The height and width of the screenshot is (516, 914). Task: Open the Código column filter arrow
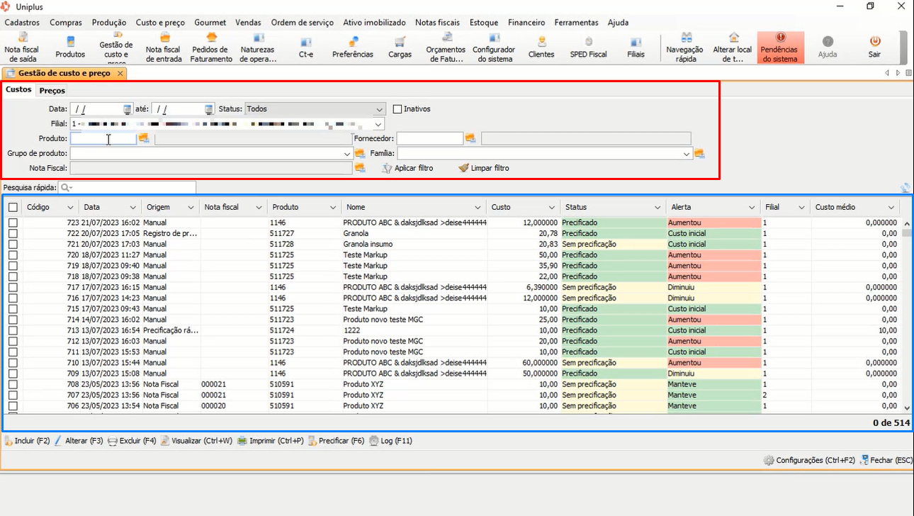pyautogui.click(x=70, y=208)
